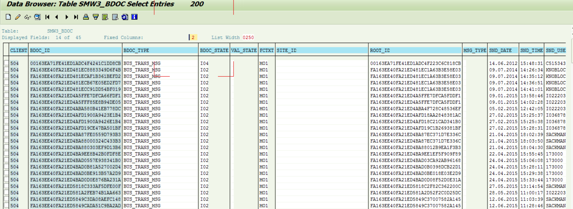Screen dimensions: 573x209
Task: Click the BDOC_TYPE column header
Action: [x=160, y=50]
